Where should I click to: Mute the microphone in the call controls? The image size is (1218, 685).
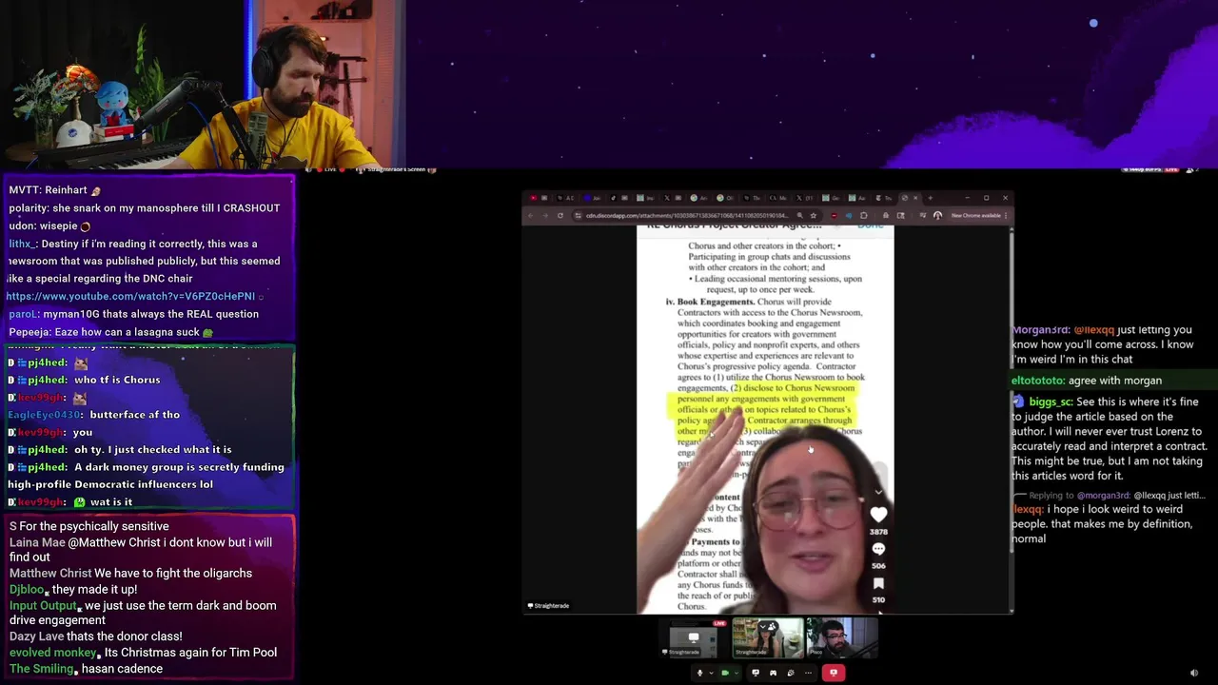point(699,673)
